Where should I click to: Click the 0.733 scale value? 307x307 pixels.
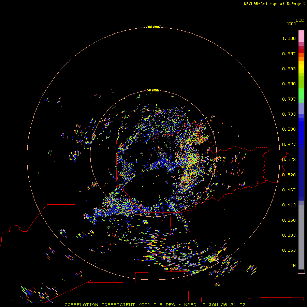(x=289, y=114)
